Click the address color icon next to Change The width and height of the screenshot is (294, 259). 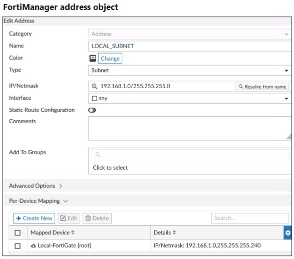[92, 58]
